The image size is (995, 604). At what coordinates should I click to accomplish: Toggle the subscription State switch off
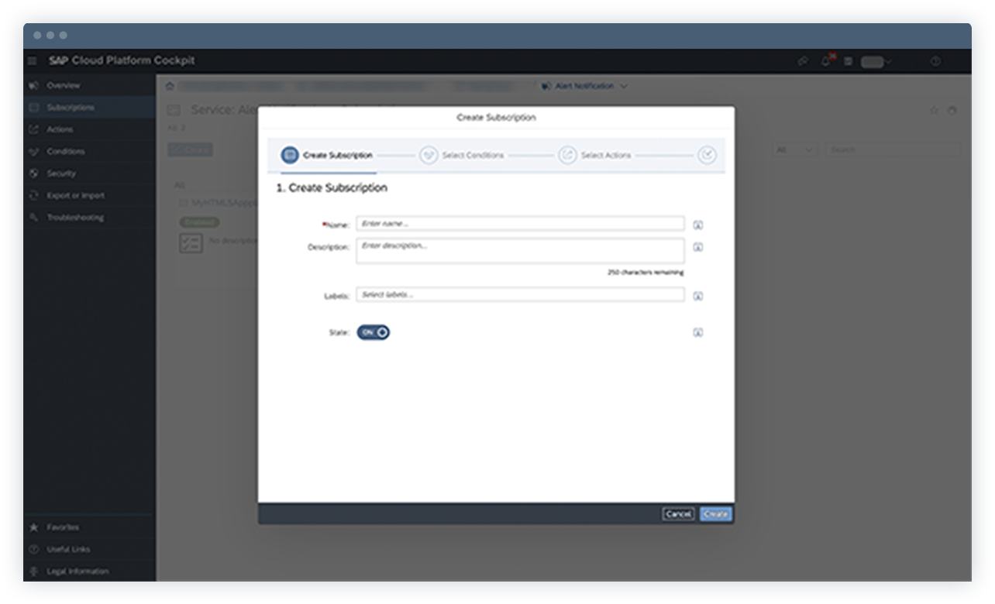[373, 331]
